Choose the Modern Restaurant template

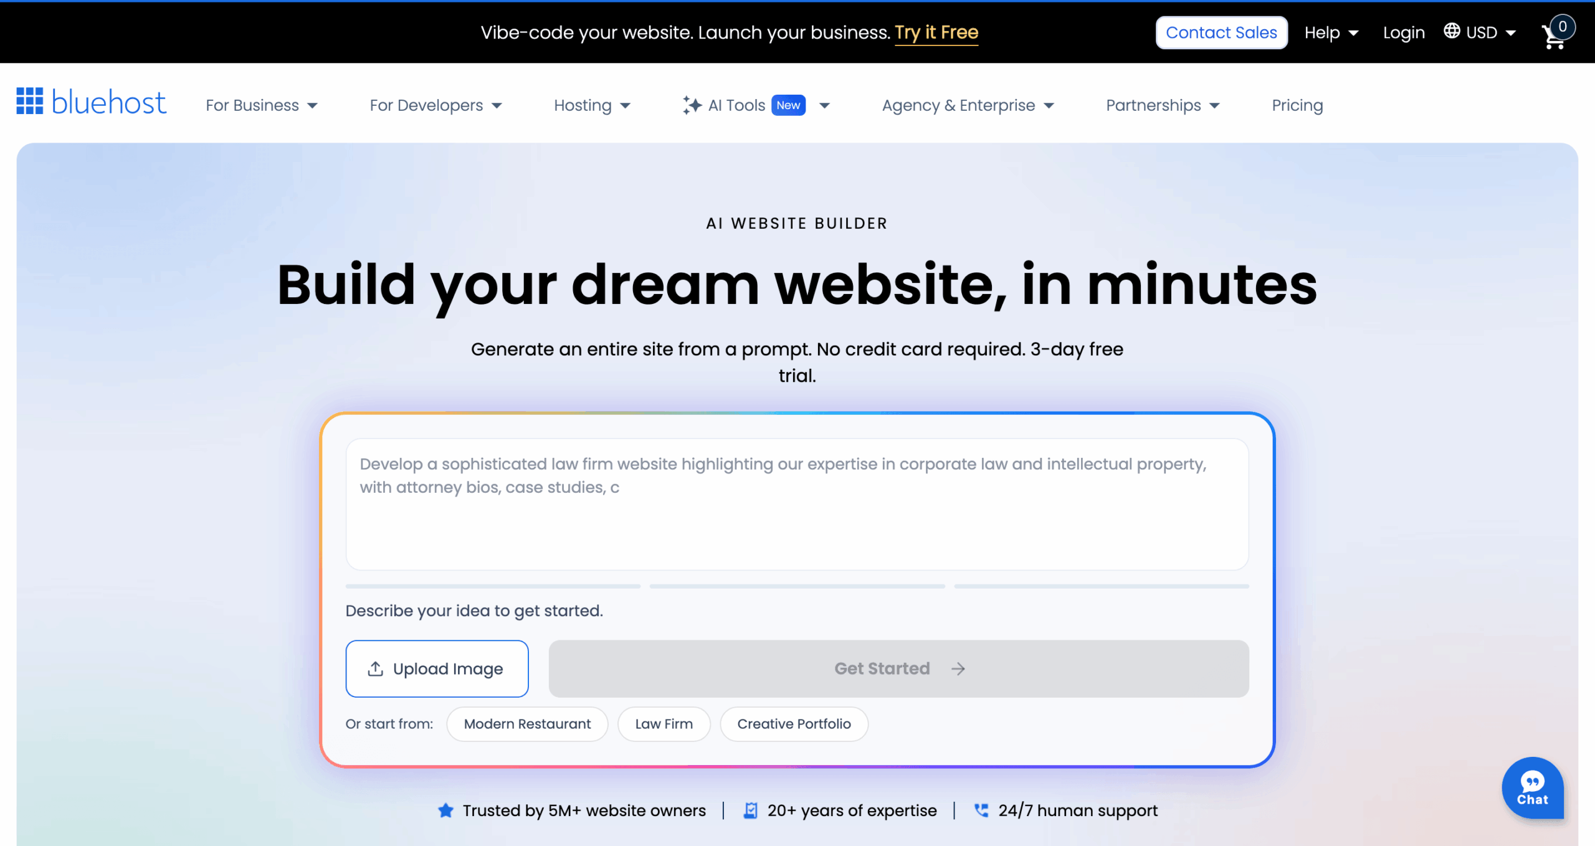coord(527,724)
